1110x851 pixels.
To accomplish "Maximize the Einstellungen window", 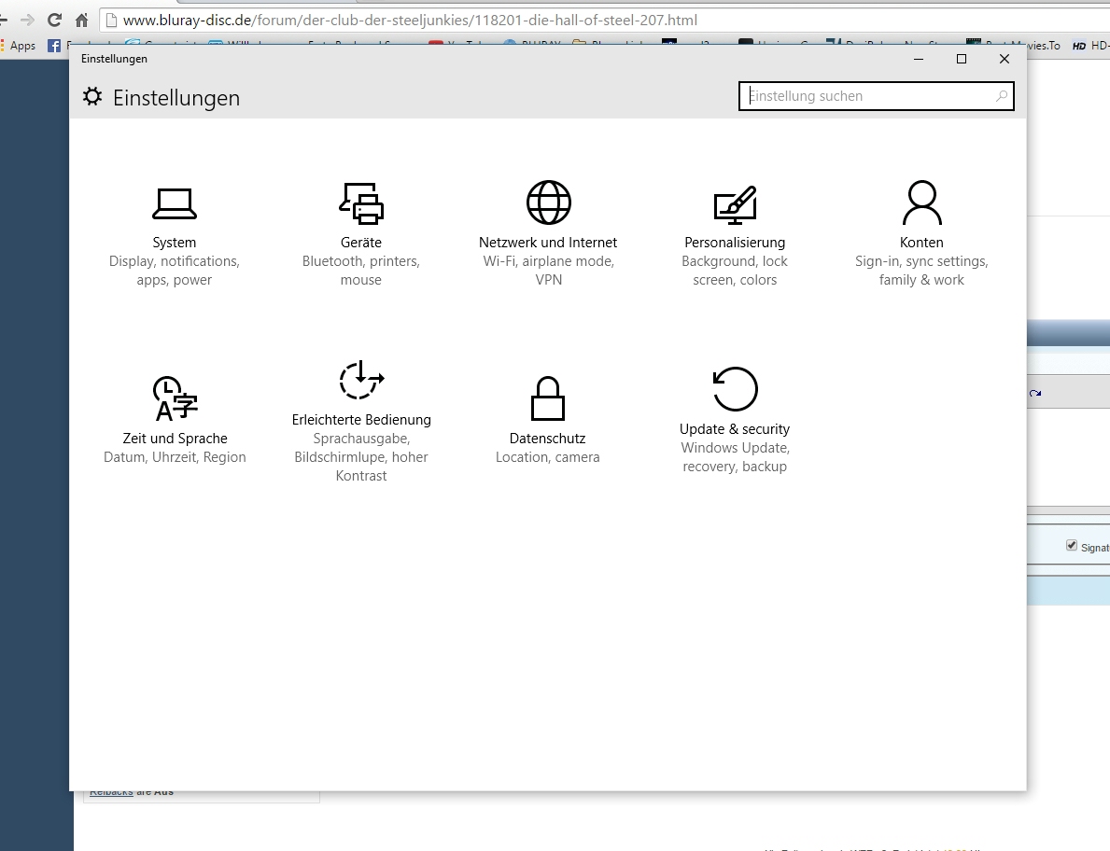I will (x=962, y=59).
